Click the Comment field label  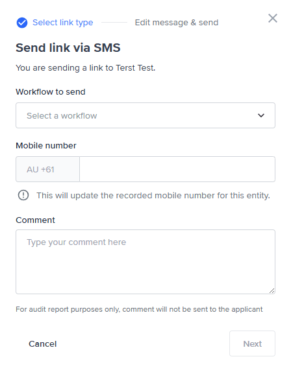pos(35,220)
